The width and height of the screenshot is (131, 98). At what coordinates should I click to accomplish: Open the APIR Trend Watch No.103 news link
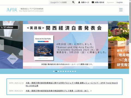72,84
